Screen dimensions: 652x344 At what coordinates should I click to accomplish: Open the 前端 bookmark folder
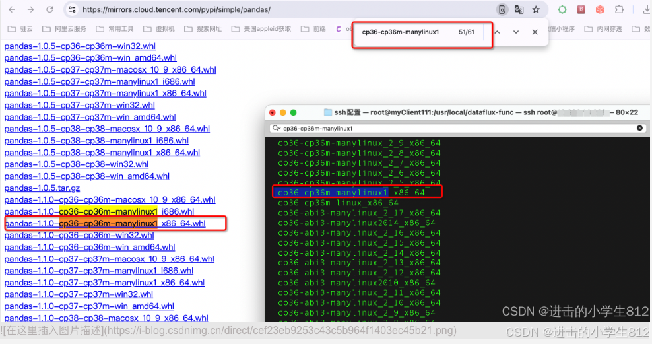313,28
